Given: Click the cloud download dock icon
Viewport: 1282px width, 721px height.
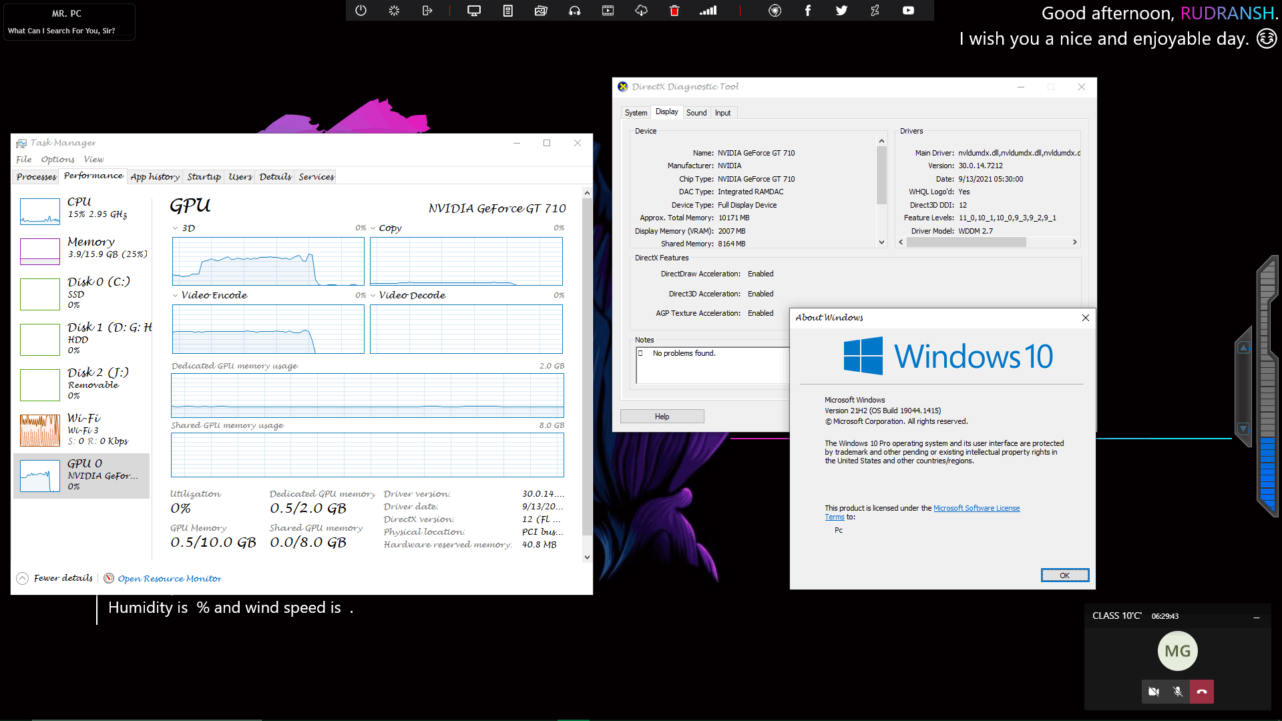Looking at the screenshot, I should tap(641, 11).
